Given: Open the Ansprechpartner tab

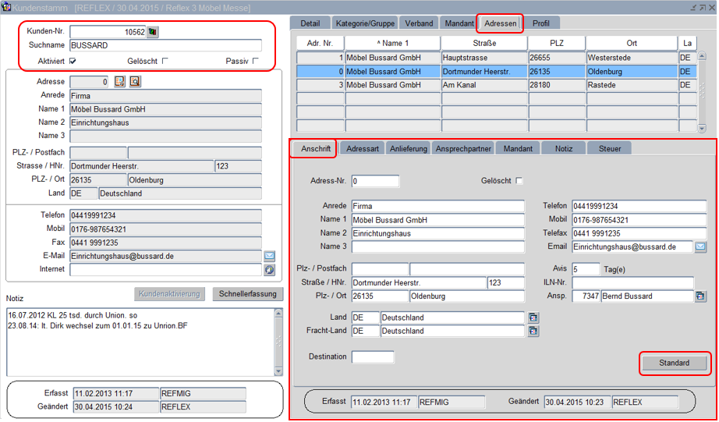Looking at the screenshot, I should (464, 148).
